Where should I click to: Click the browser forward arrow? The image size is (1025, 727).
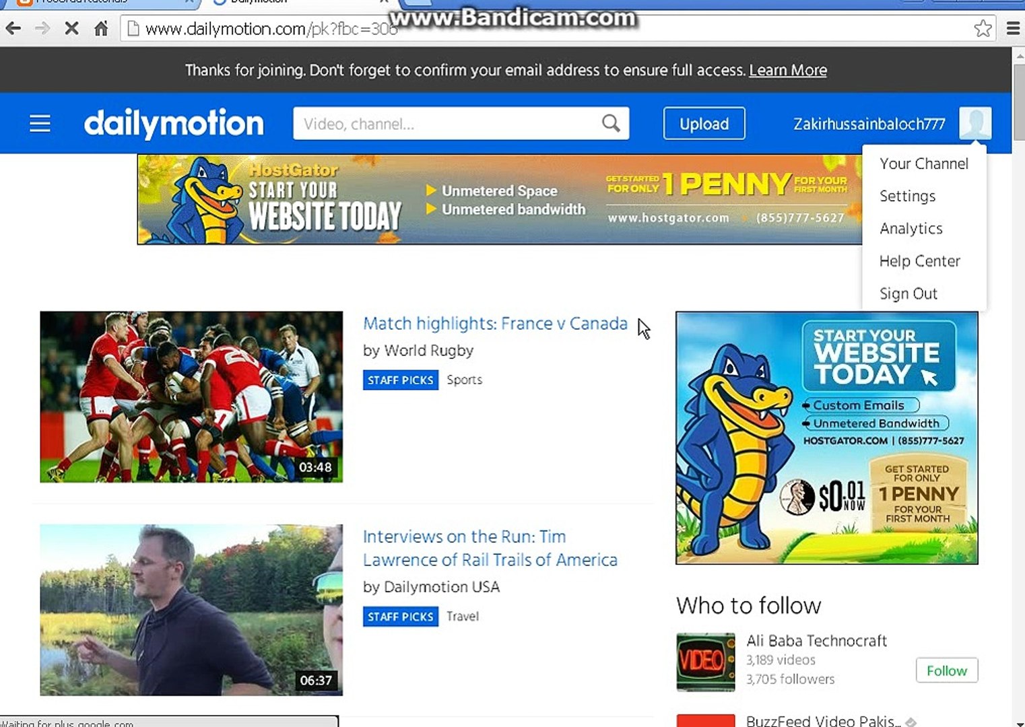(42, 28)
